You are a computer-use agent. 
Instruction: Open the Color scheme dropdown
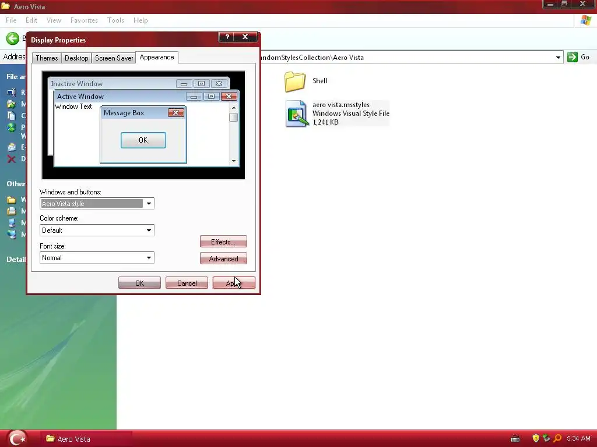pos(149,230)
